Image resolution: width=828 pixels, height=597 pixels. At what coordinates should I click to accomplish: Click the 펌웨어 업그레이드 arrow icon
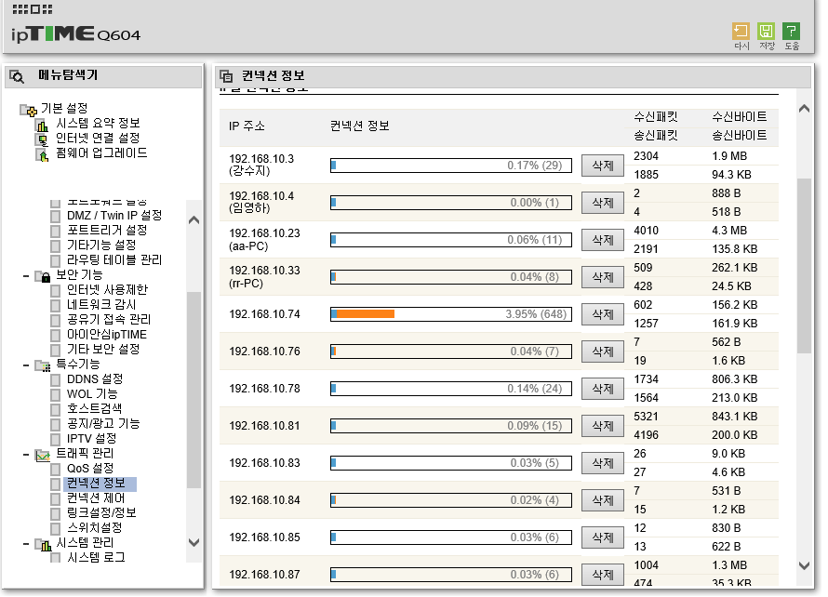(42, 154)
